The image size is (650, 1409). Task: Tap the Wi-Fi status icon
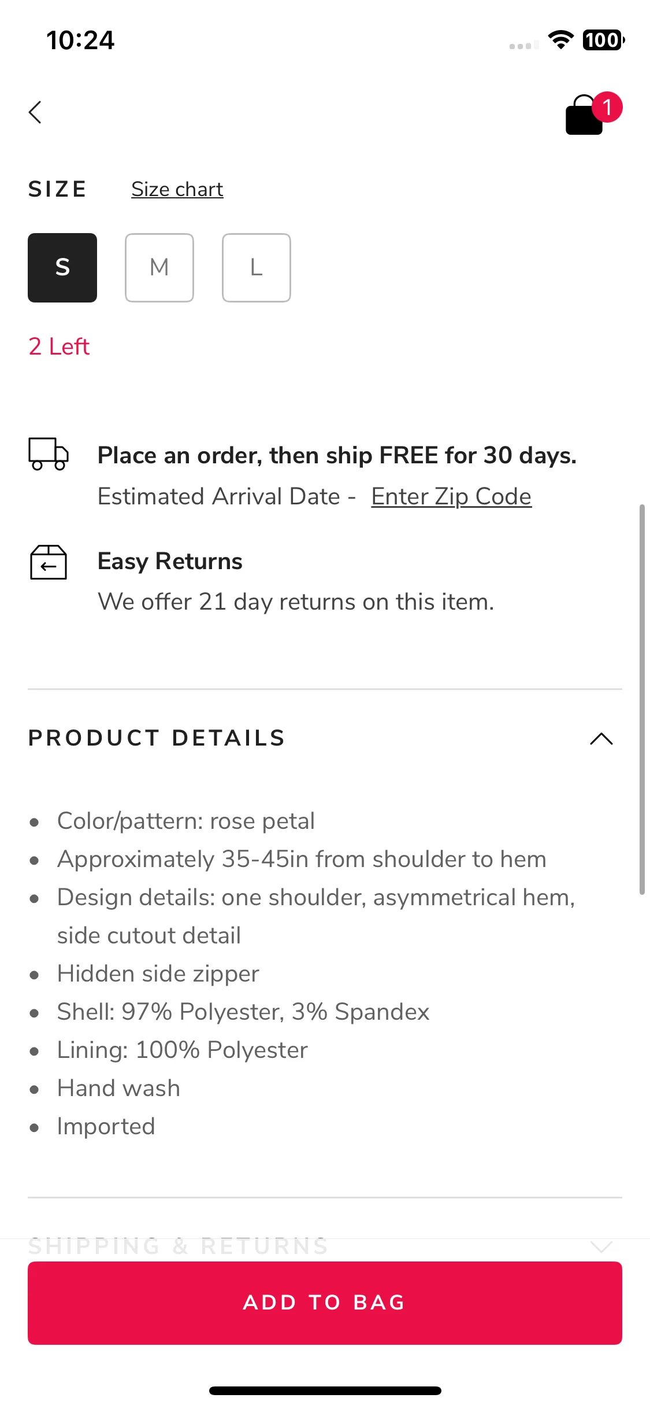click(x=560, y=40)
